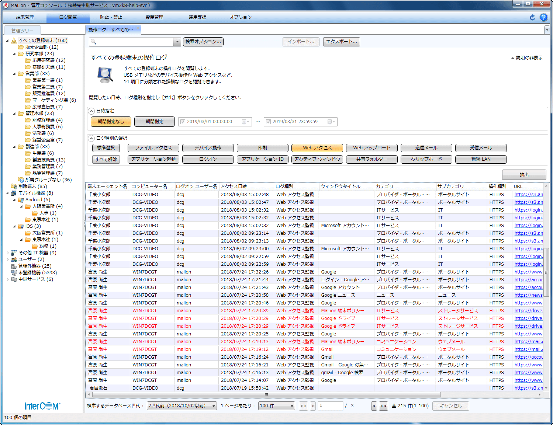Open the 100 件 per-page dropdown
Image resolution: width=553 pixels, height=425 pixels.
click(x=276, y=406)
